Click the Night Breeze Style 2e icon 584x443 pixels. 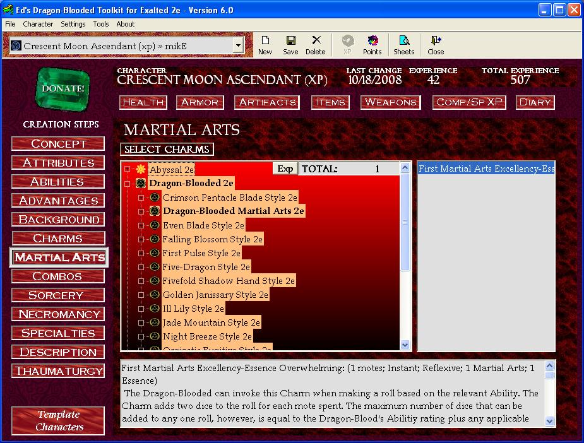pos(155,336)
